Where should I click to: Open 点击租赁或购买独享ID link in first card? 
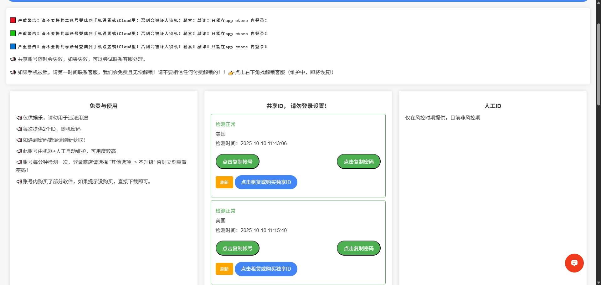point(266,182)
